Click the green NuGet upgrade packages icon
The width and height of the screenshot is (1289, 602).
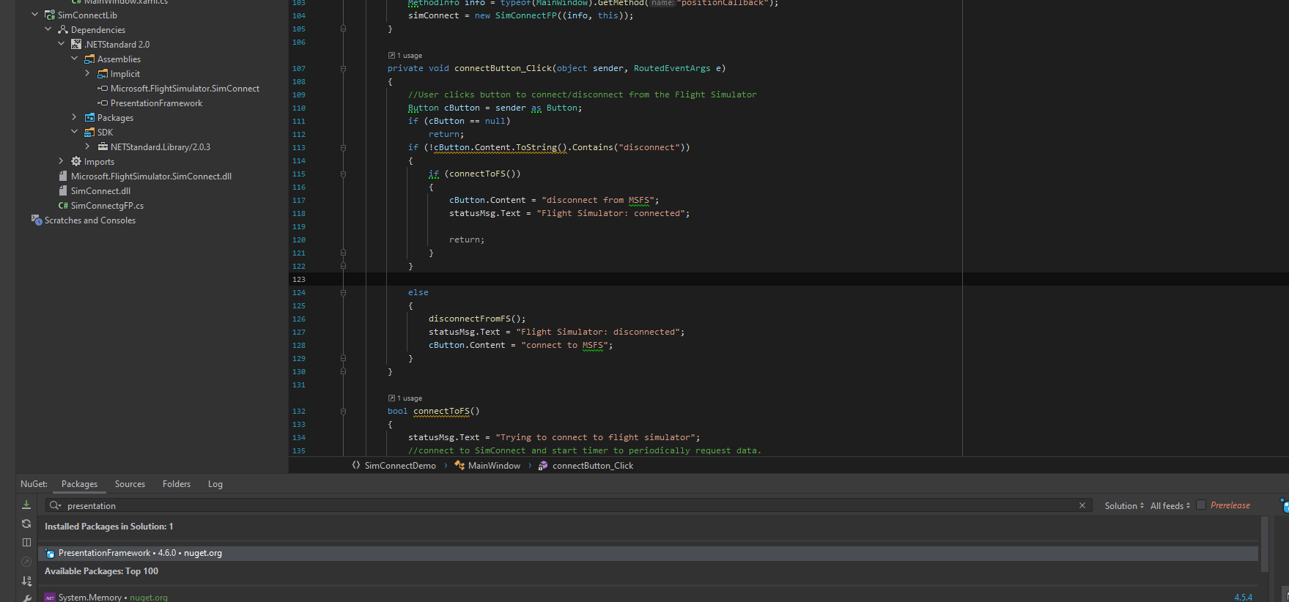(x=26, y=505)
